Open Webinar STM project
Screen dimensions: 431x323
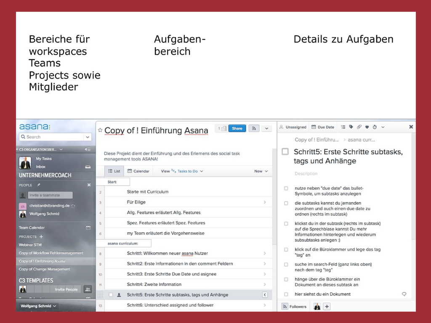pos(30,245)
